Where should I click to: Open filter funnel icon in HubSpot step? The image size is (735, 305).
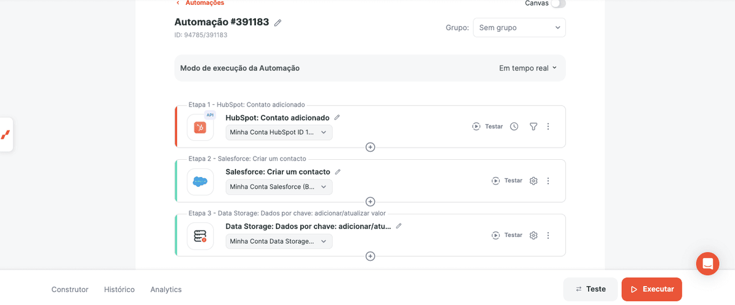[533, 127]
